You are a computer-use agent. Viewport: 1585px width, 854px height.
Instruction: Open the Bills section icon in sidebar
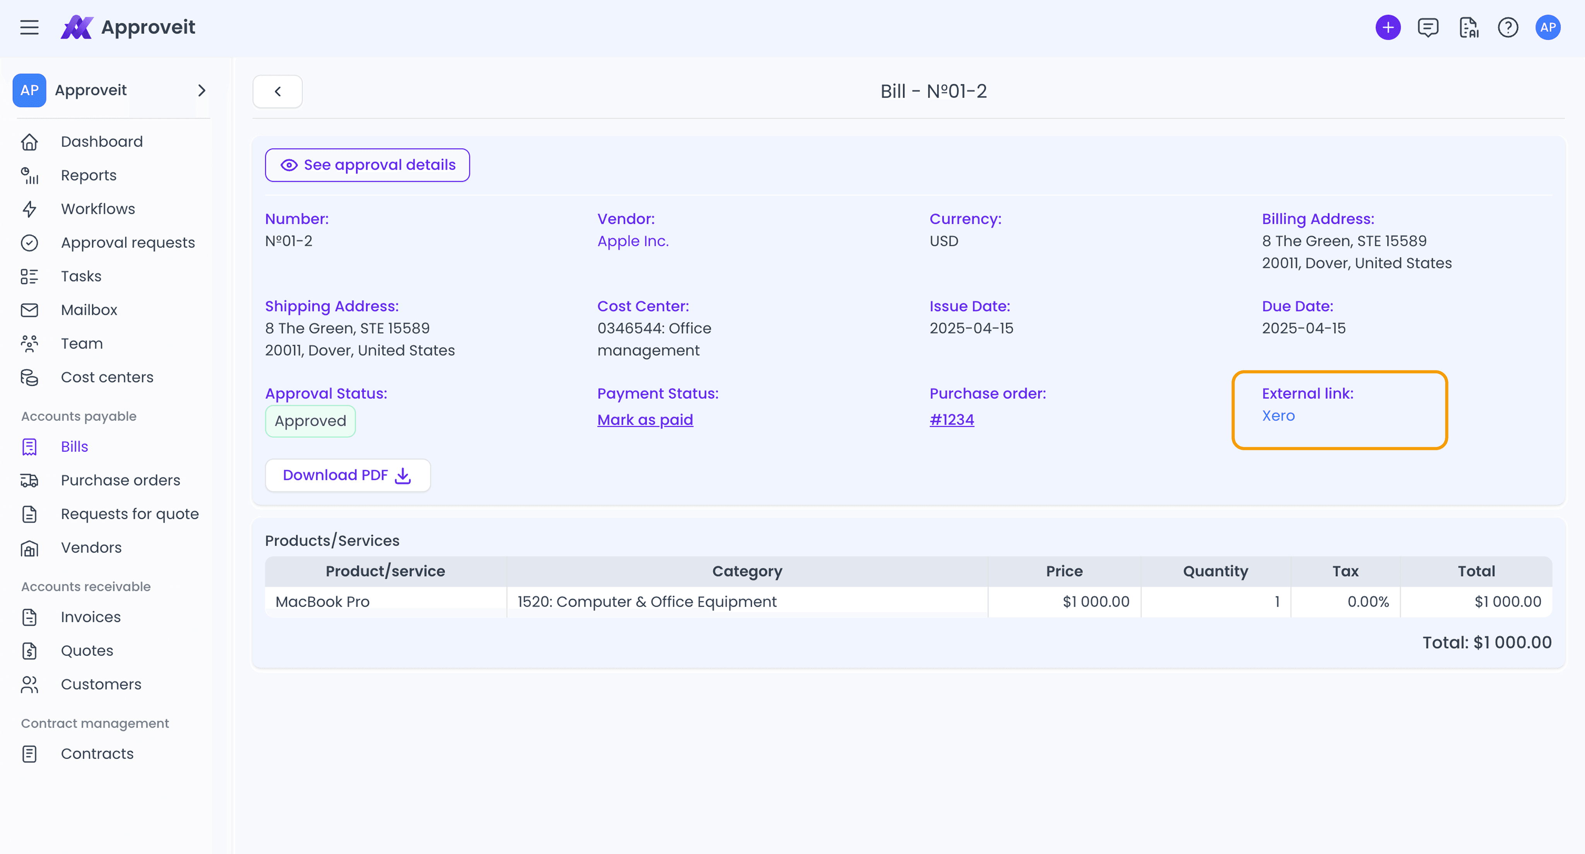(x=29, y=447)
